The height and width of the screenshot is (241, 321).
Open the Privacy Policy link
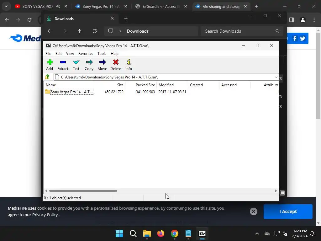45,215
